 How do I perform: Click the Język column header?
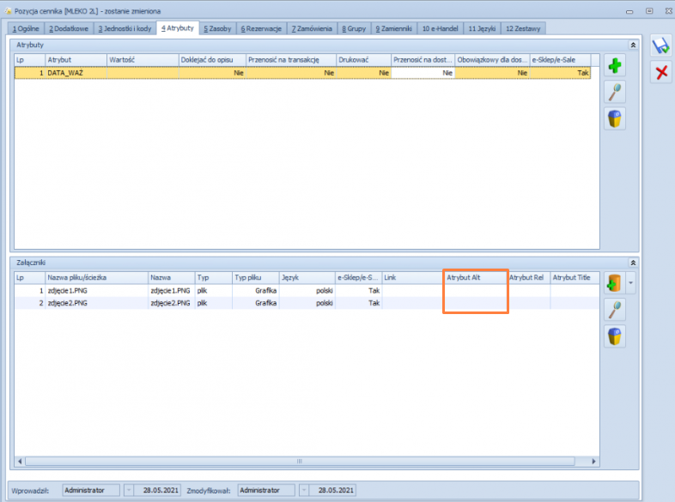(307, 278)
